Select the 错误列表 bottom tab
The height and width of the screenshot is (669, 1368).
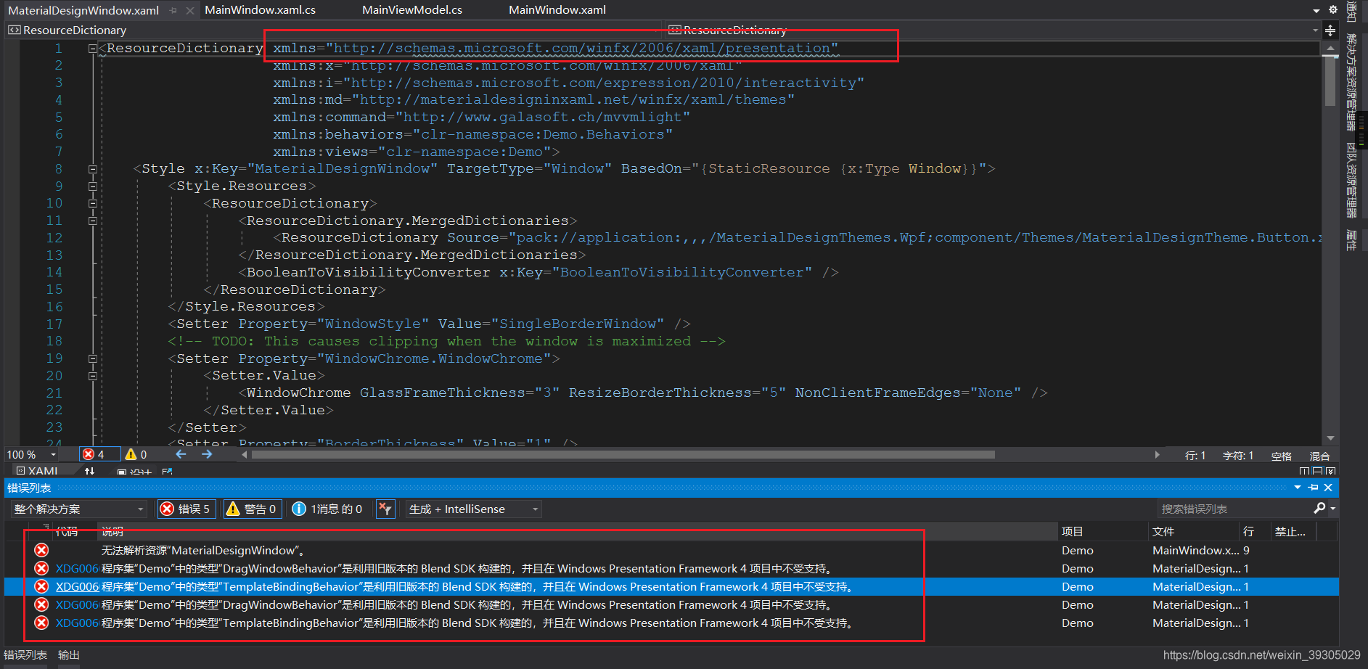(x=25, y=654)
